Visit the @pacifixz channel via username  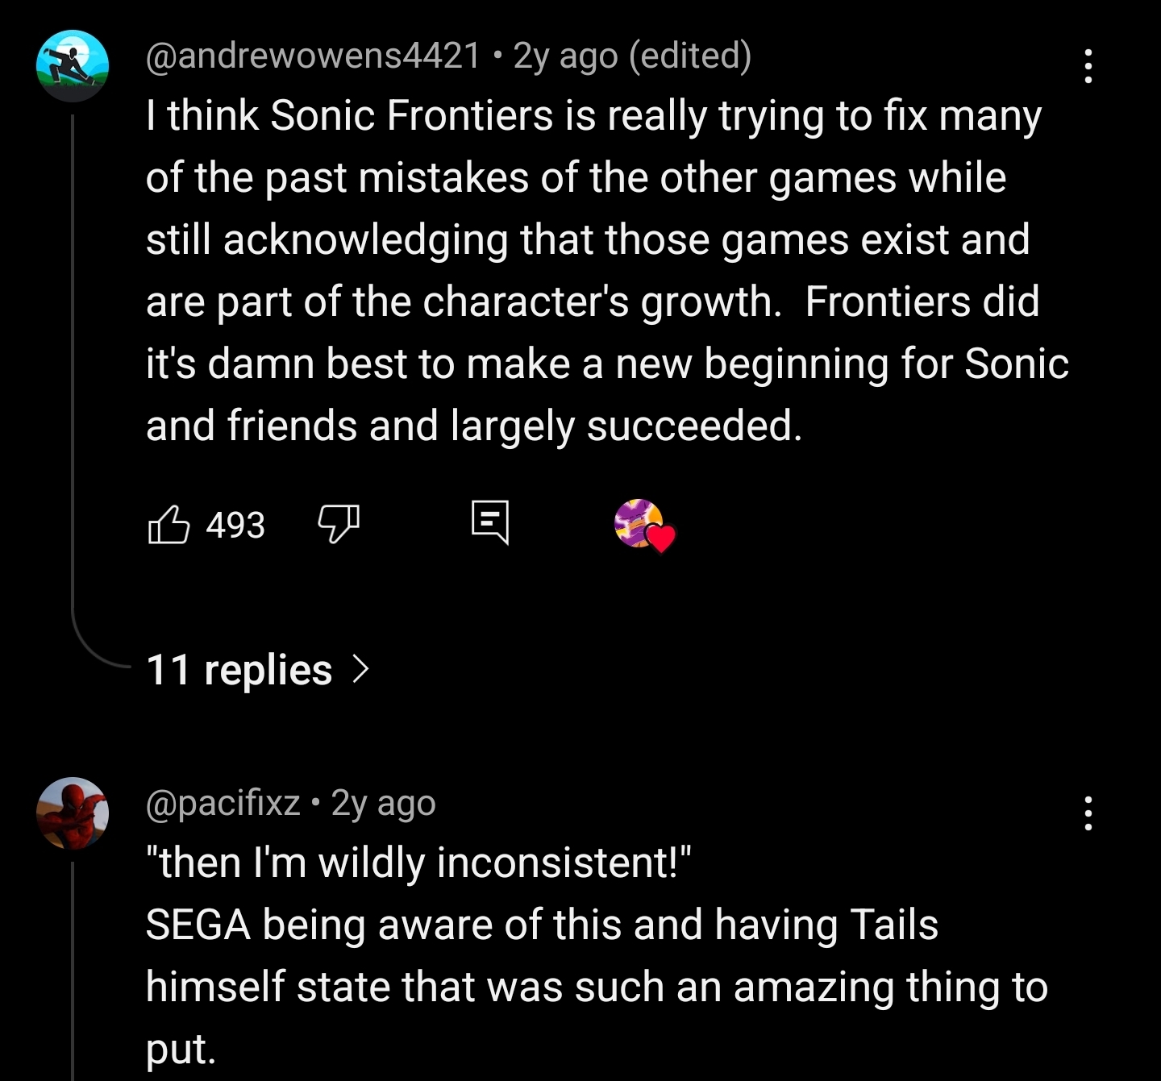(223, 803)
